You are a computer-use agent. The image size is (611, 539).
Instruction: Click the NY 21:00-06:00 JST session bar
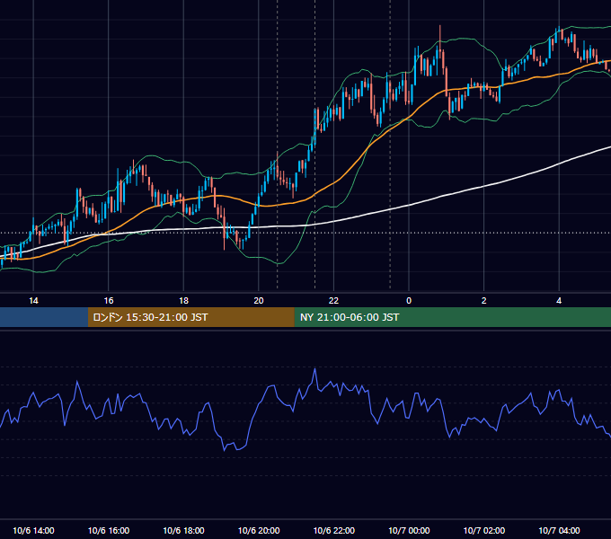(452, 317)
